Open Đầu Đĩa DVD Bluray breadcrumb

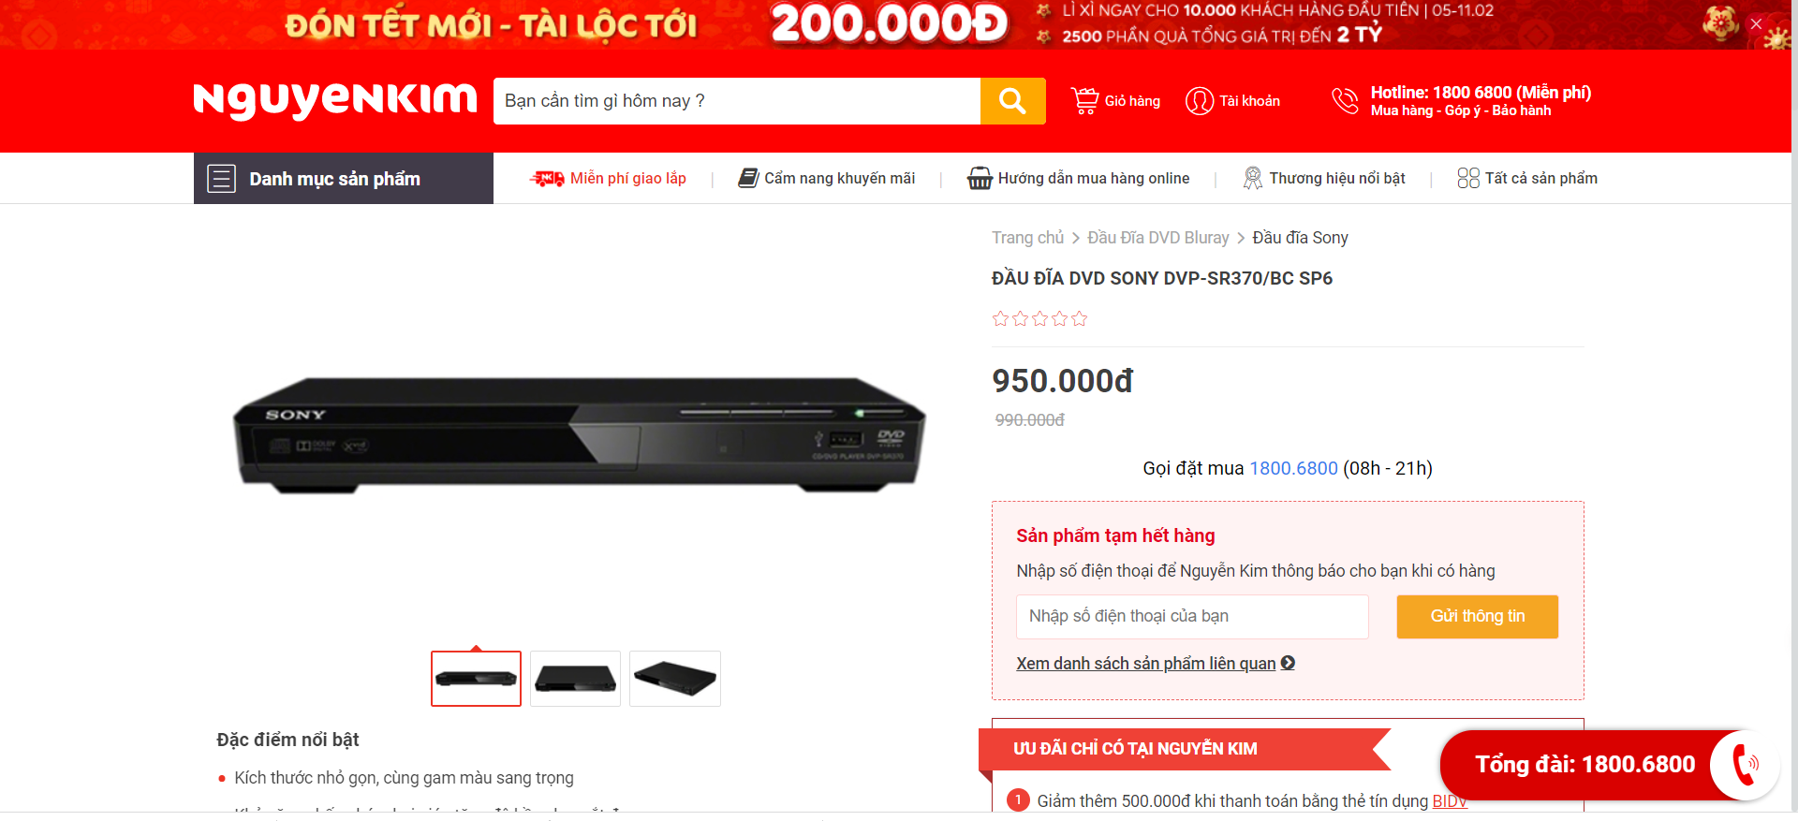point(1157,238)
